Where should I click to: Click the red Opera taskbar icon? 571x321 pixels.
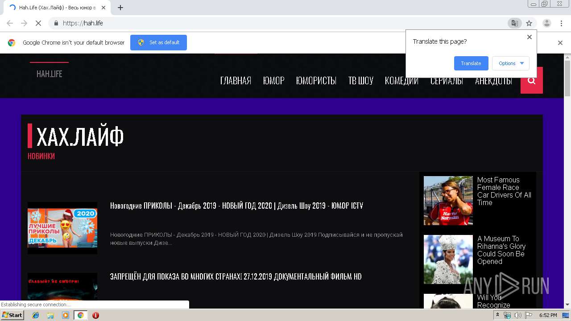95,315
